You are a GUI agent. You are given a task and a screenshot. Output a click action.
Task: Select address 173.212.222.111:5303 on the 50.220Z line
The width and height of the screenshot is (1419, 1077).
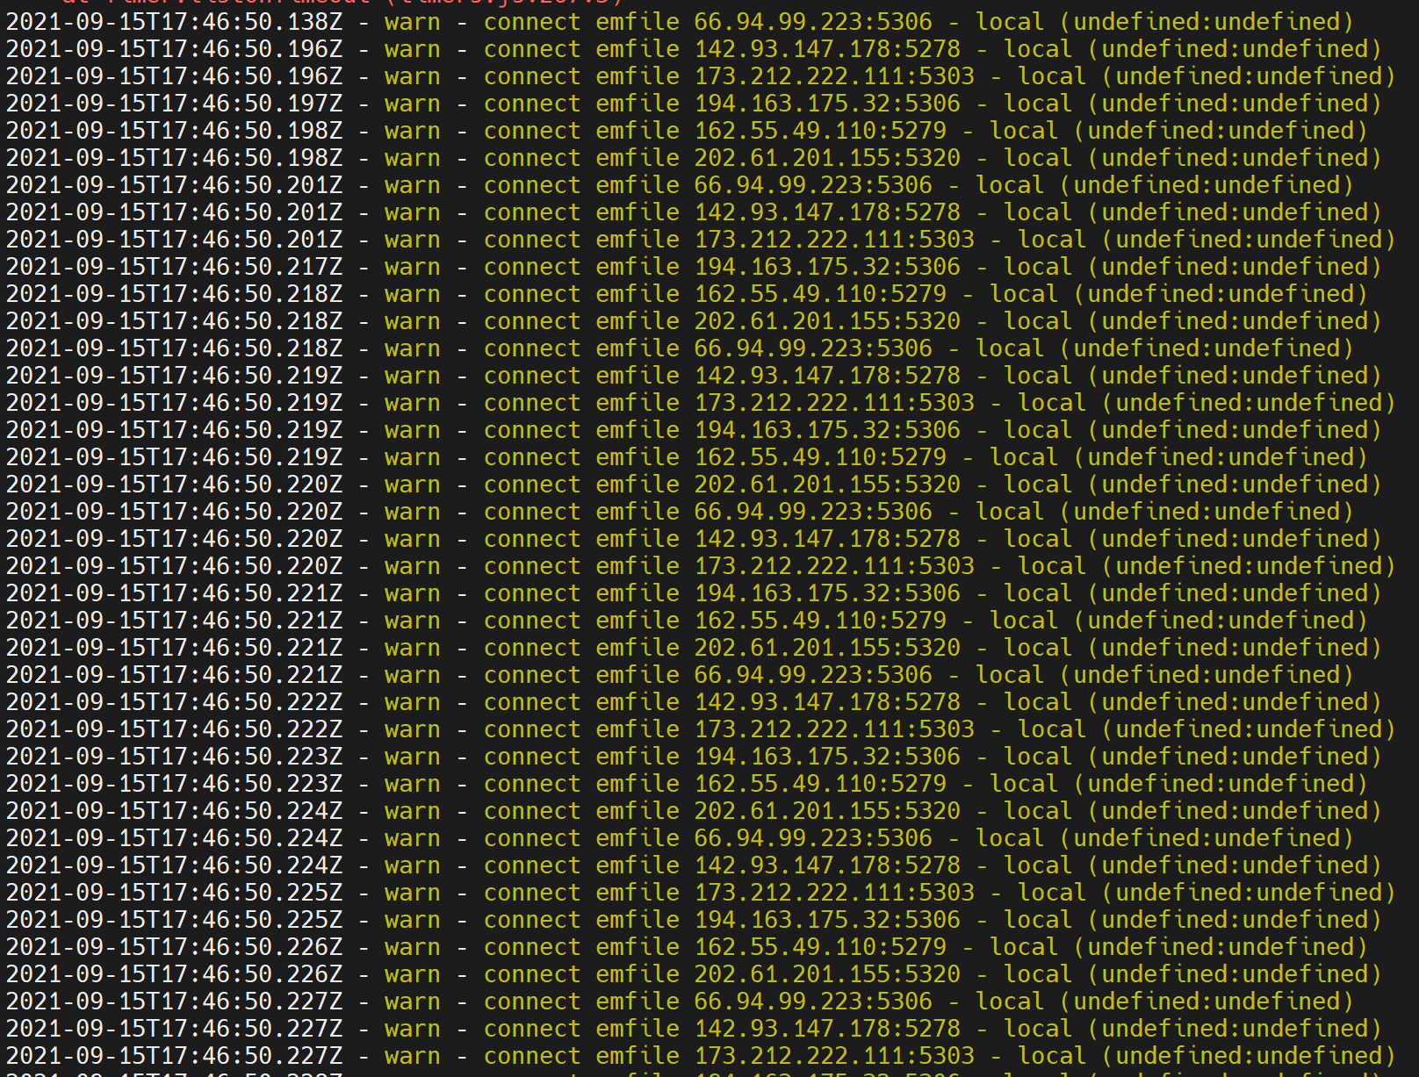click(x=834, y=566)
